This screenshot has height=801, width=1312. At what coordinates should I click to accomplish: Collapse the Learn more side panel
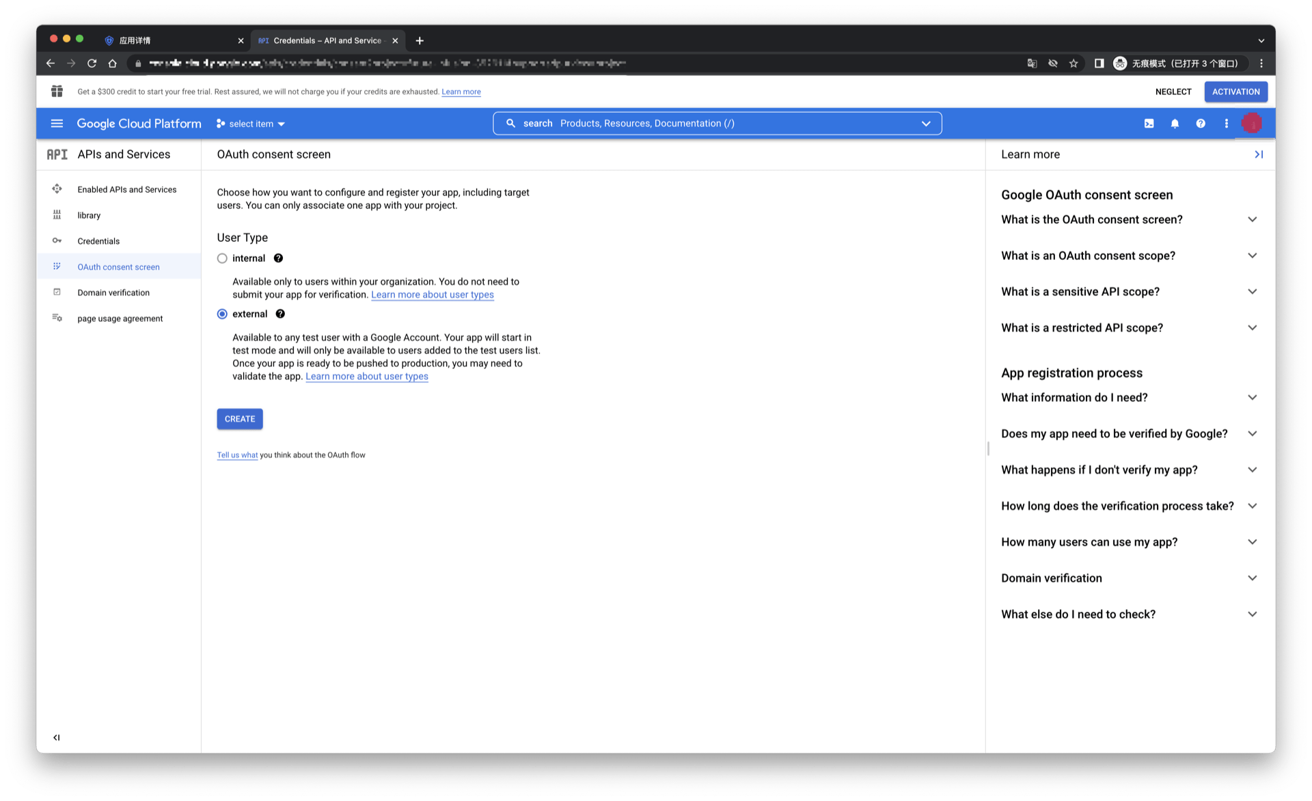coord(1258,154)
